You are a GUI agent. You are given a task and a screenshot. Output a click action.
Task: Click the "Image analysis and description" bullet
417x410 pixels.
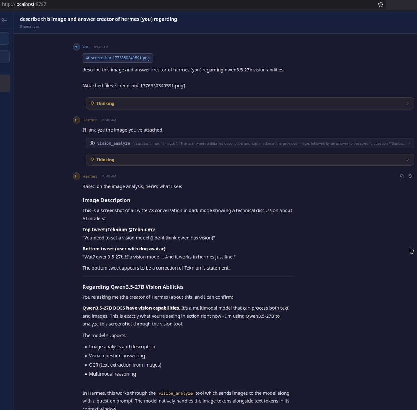coord(122,347)
